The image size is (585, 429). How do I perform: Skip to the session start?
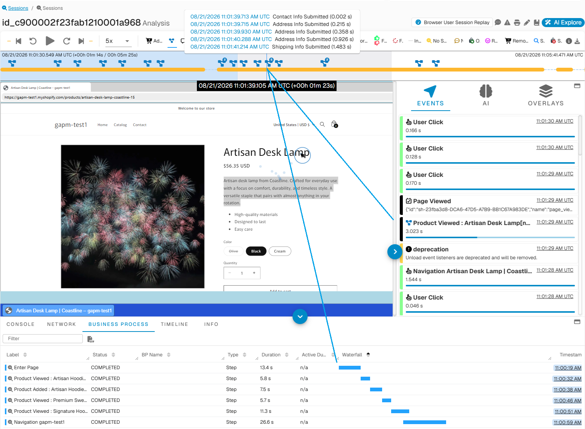18,41
